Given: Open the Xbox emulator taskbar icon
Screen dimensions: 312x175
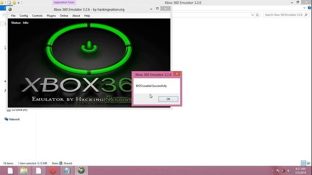Looking at the screenshot, I should 81,171.
